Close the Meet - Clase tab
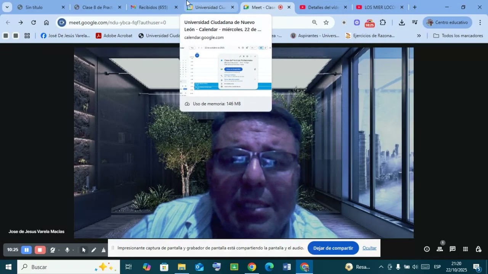488x274 pixels. click(x=289, y=7)
